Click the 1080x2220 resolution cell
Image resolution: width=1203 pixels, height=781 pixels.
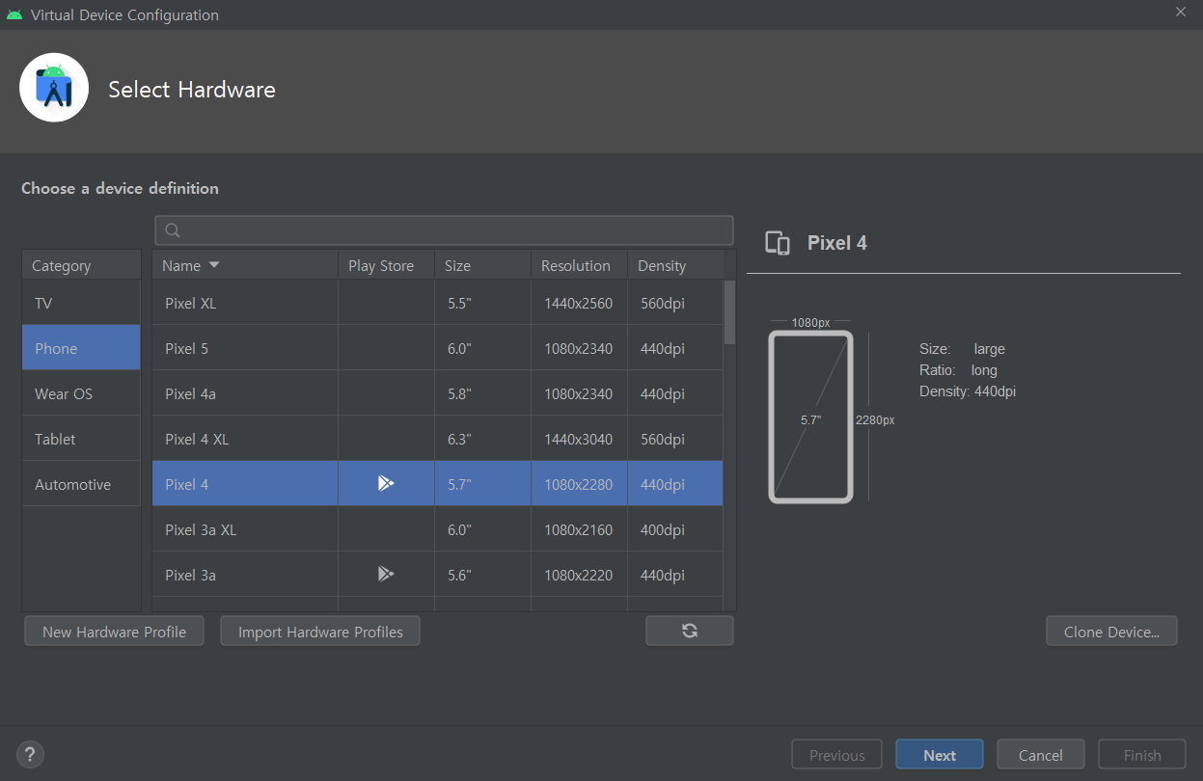[579, 575]
